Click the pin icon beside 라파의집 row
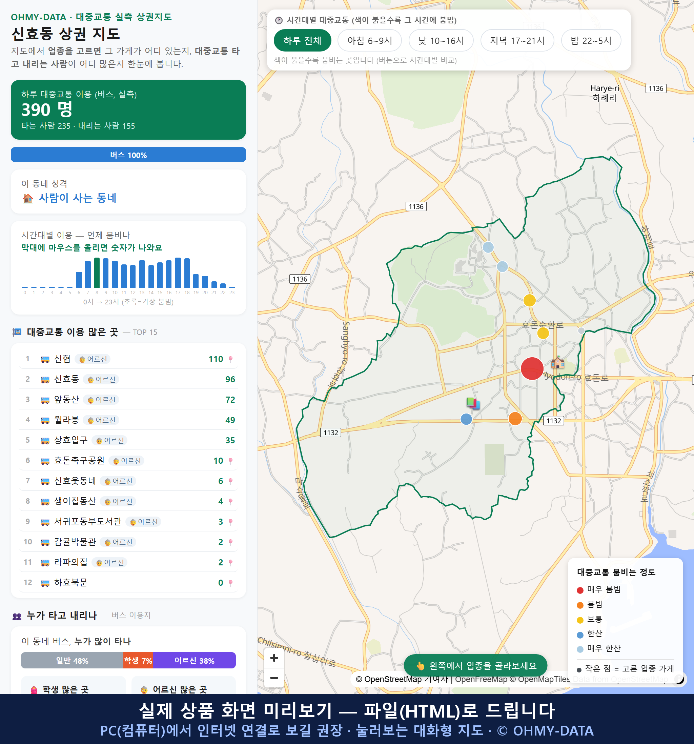 point(230,562)
